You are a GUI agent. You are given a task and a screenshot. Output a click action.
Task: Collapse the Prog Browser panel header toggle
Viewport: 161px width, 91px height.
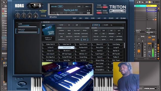(42, 22)
